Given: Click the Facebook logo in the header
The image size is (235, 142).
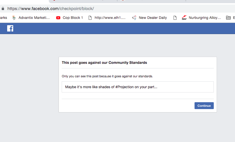Looking at the screenshot, I should (10, 28).
